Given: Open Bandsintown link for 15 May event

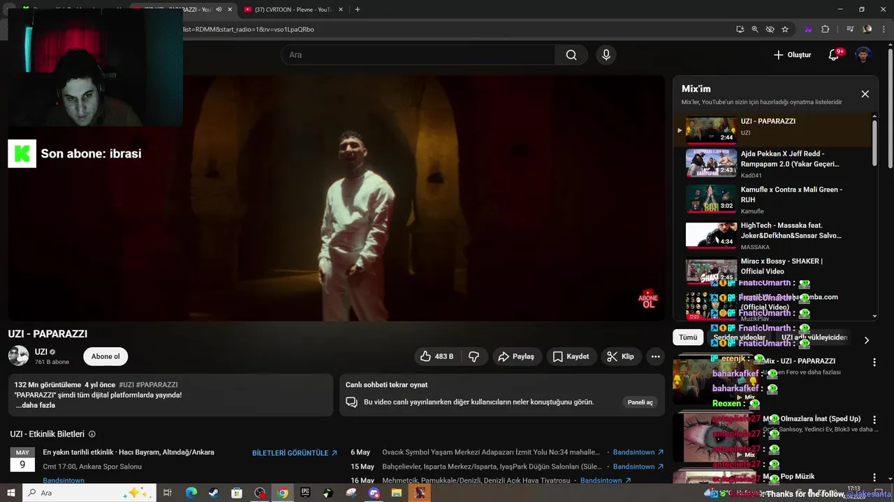Looking at the screenshot, I should coord(638,466).
